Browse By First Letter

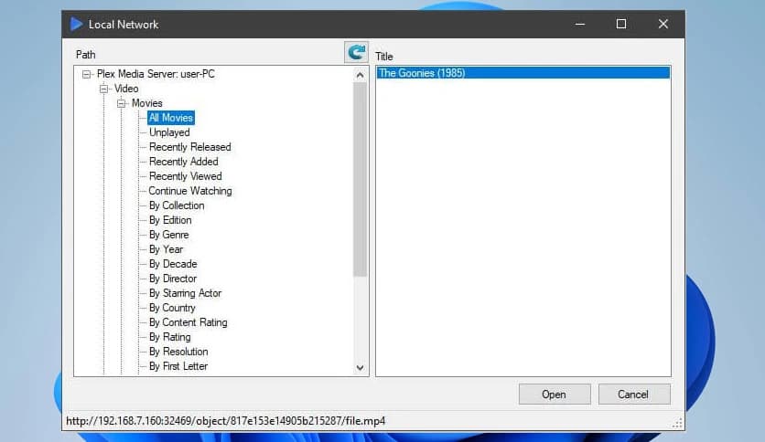point(178,366)
